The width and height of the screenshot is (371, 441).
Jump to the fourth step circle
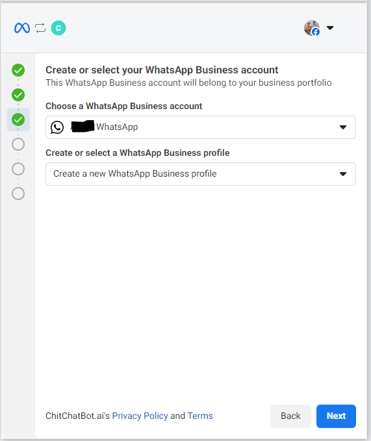[18, 144]
